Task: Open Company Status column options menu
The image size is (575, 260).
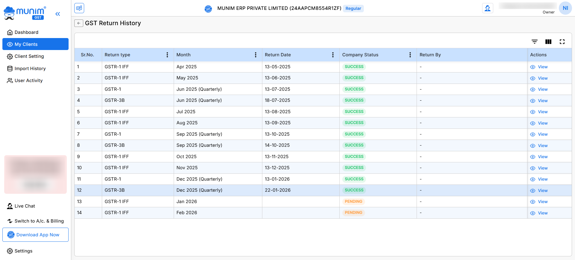Action: pyautogui.click(x=410, y=55)
